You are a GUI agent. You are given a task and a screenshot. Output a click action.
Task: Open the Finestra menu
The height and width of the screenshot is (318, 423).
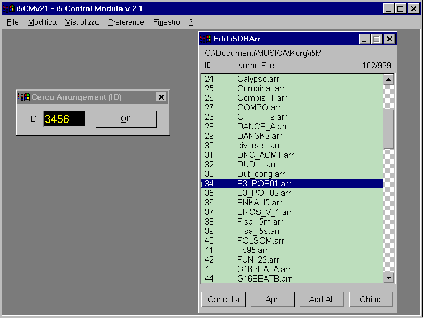tap(166, 22)
